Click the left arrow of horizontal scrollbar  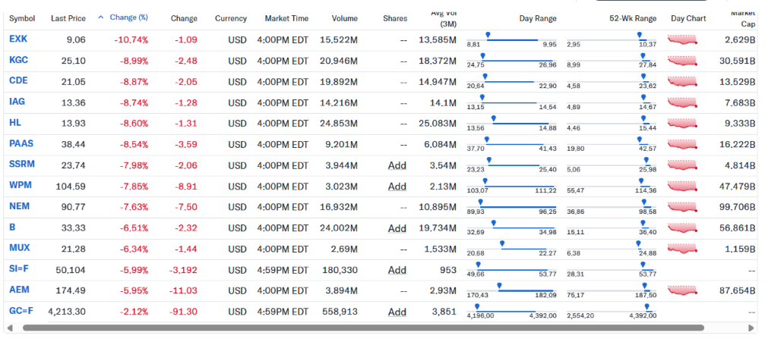(x=10, y=328)
